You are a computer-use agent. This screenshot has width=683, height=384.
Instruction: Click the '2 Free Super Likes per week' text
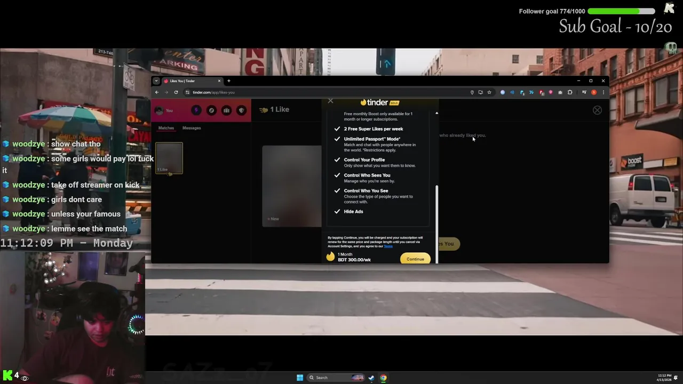(x=374, y=129)
